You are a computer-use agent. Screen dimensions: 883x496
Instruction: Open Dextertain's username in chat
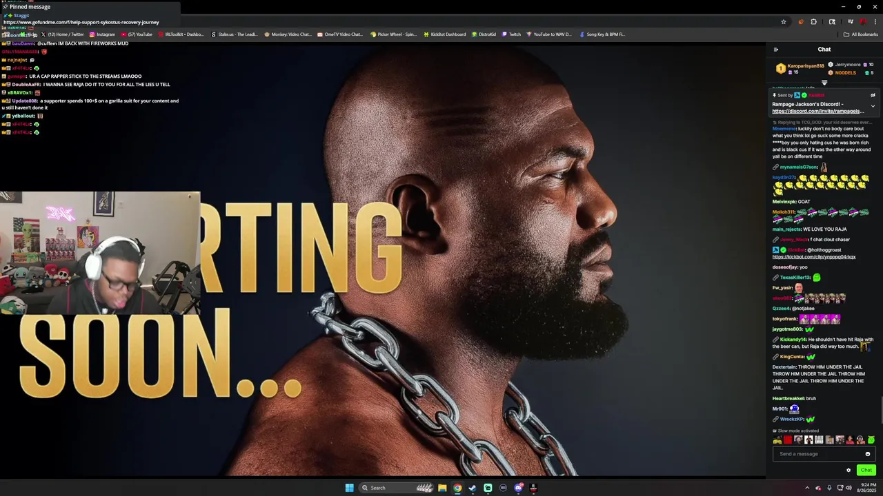click(x=784, y=367)
